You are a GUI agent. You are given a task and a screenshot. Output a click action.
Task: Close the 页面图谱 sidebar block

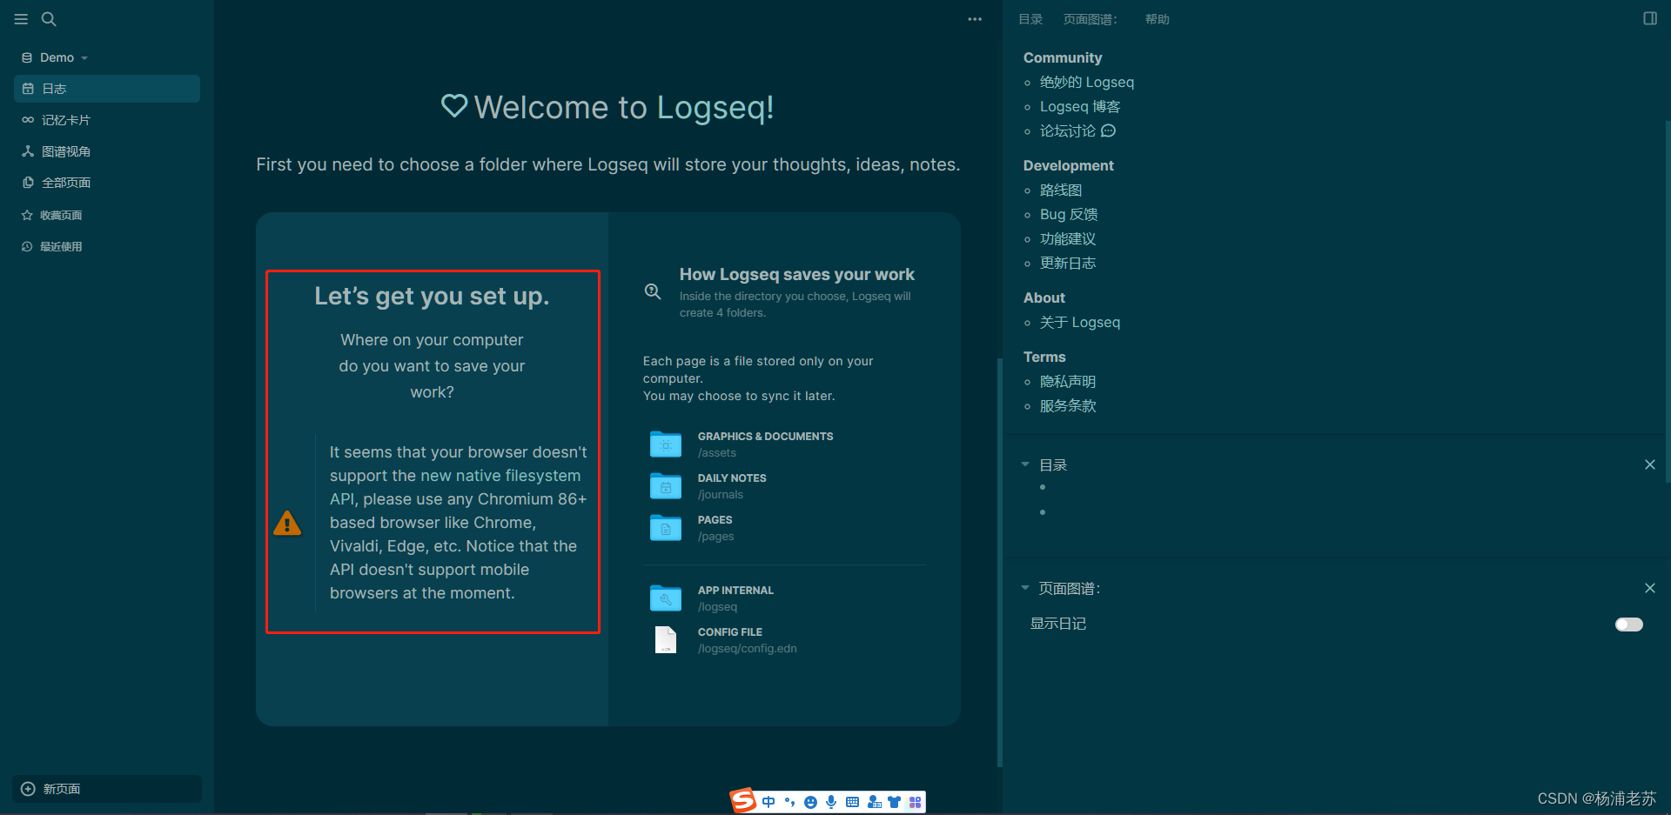[x=1650, y=588]
